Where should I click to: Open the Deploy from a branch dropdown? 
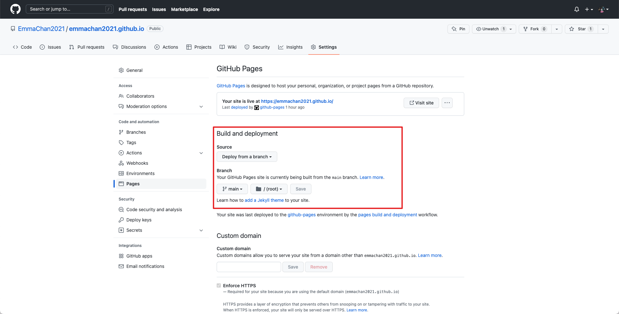point(247,157)
